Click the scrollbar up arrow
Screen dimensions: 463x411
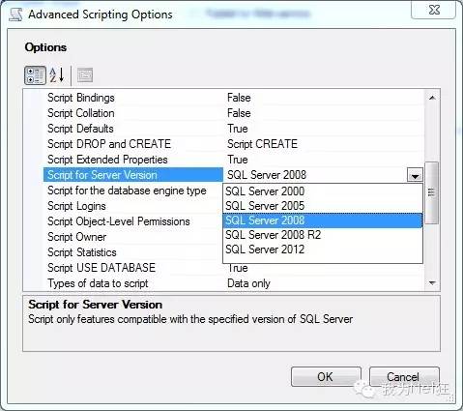(x=432, y=98)
